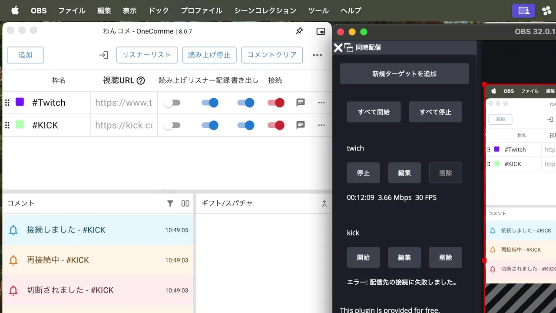This screenshot has width=556, height=313.
Task: Click the #Twitch URL input field
Action: [x=124, y=103]
